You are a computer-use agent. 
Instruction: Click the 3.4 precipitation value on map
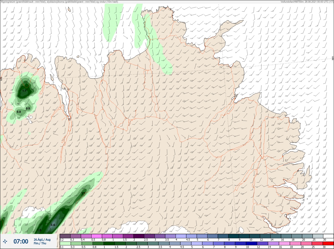pos(53,225)
